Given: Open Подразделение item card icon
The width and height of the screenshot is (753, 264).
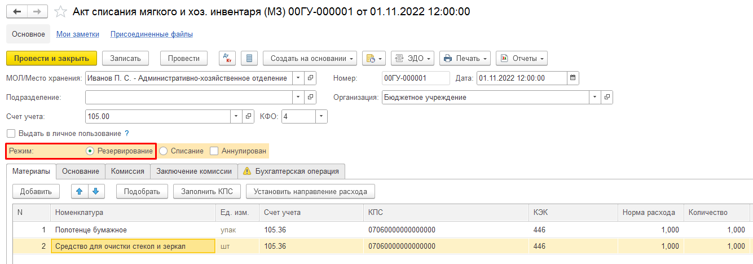Looking at the screenshot, I should (311, 97).
